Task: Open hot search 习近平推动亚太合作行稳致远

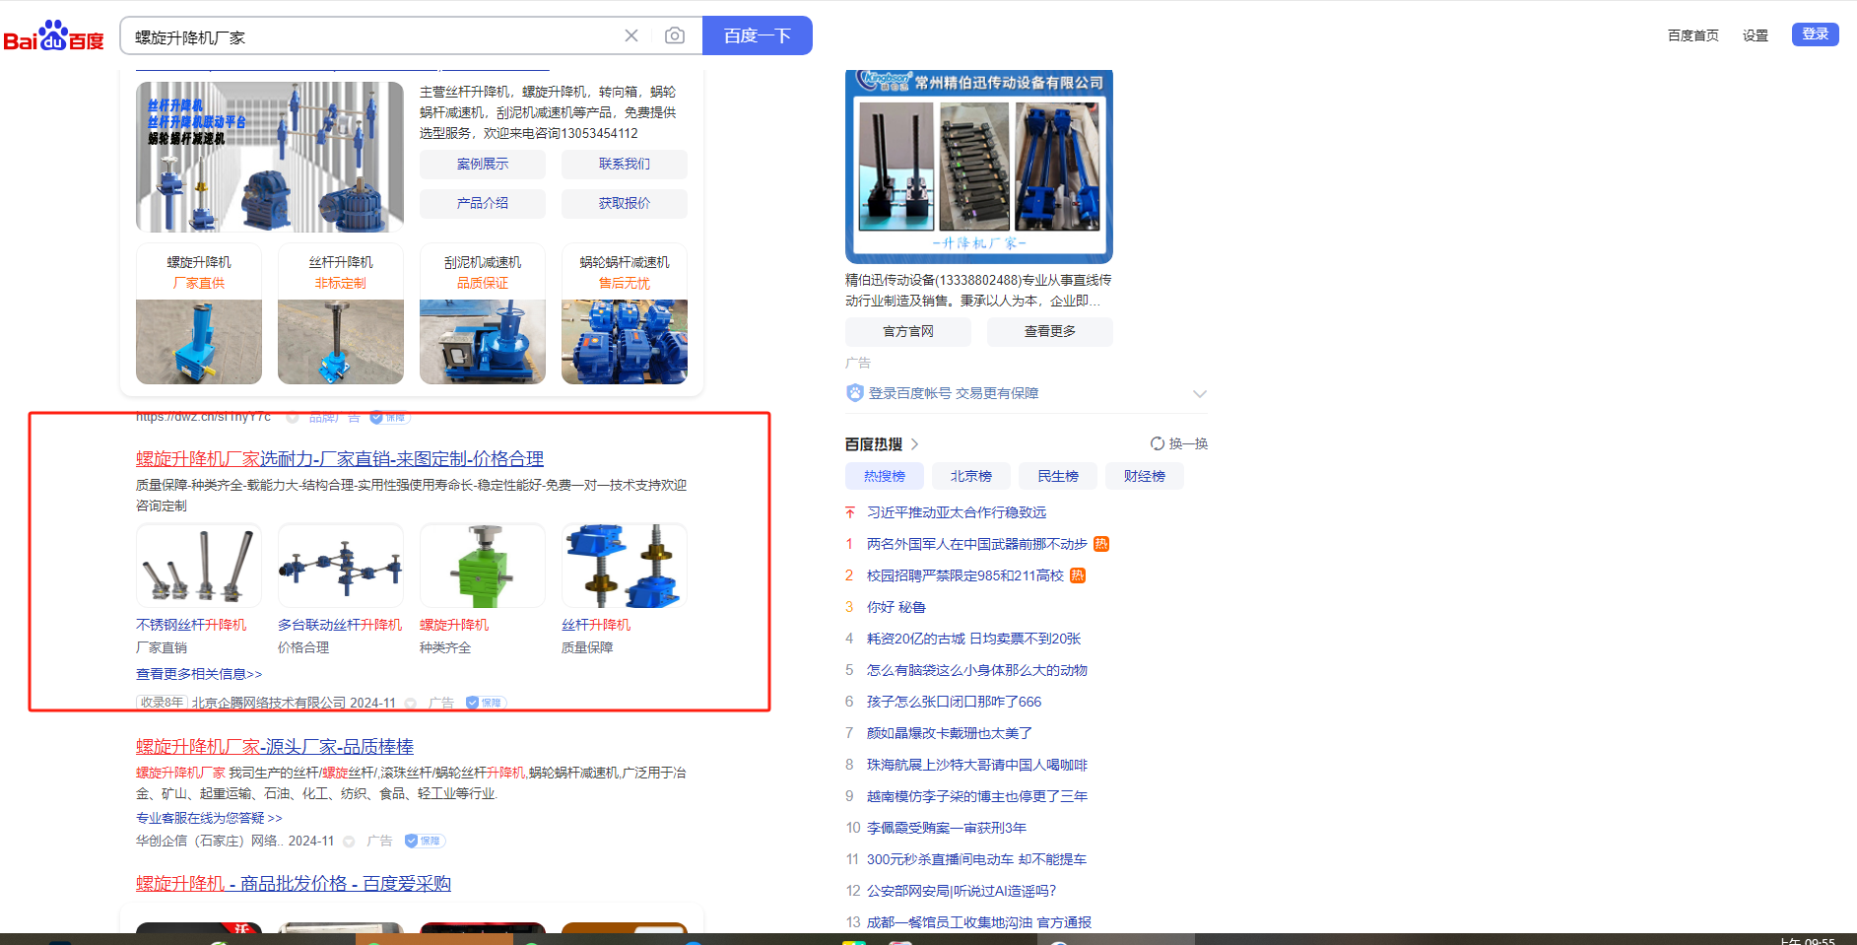Action: [957, 512]
